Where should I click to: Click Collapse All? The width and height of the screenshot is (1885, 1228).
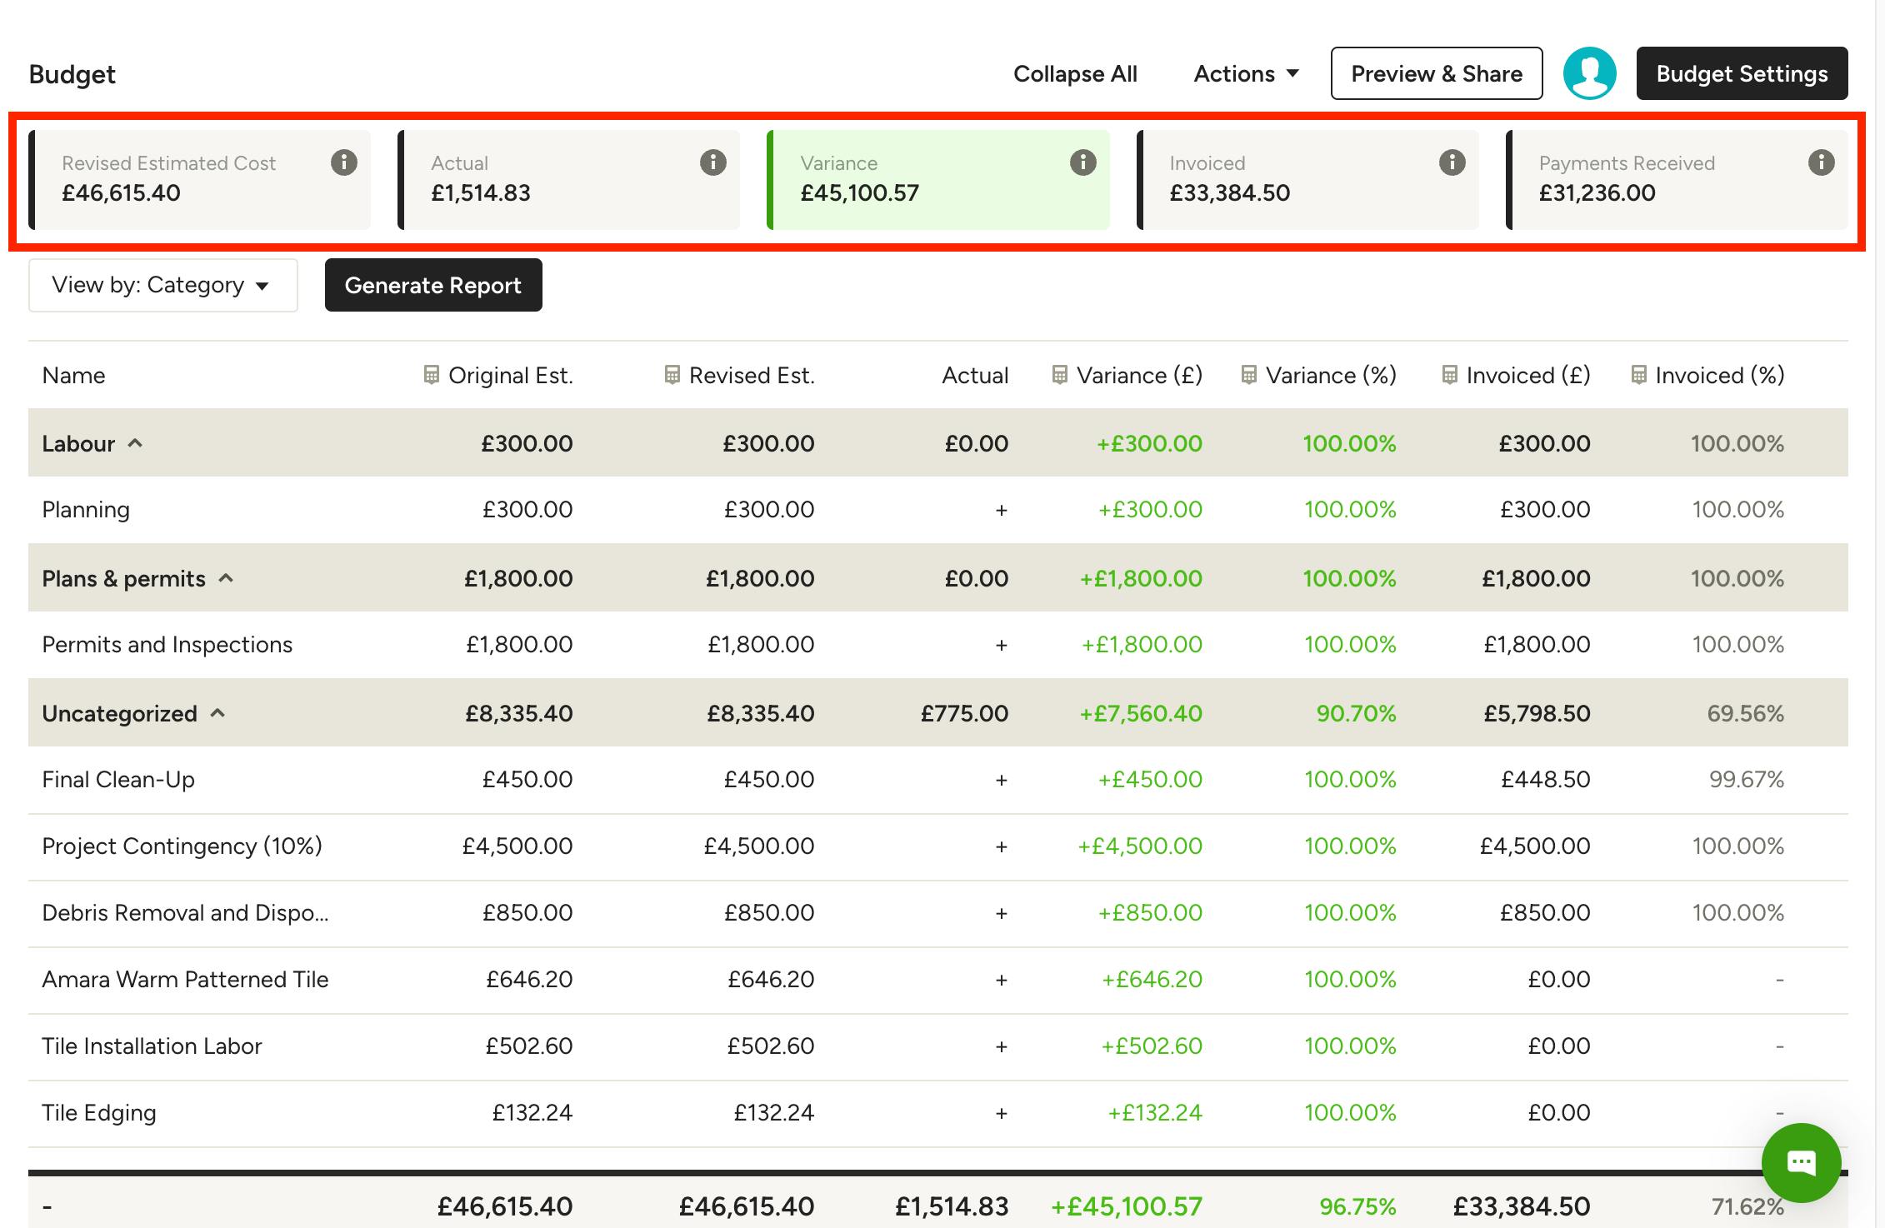[x=1075, y=73]
